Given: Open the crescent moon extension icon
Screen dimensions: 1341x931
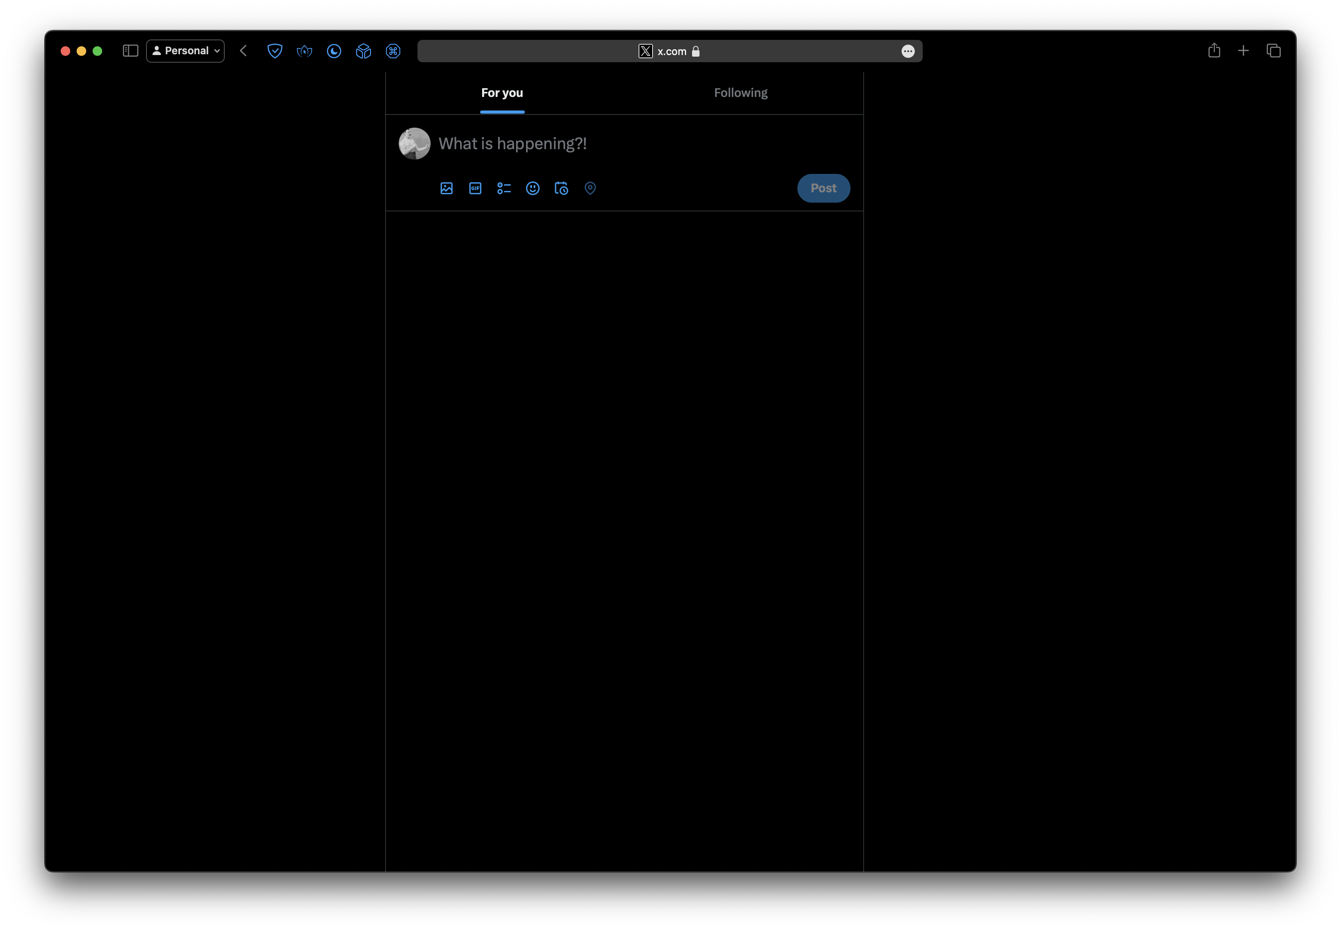Looking at the screenshot, I should coord(334,51).
